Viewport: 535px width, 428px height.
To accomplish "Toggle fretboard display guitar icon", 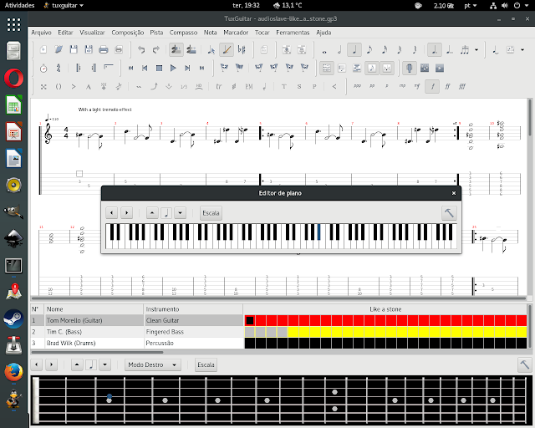I will click(x=410, y=69).
